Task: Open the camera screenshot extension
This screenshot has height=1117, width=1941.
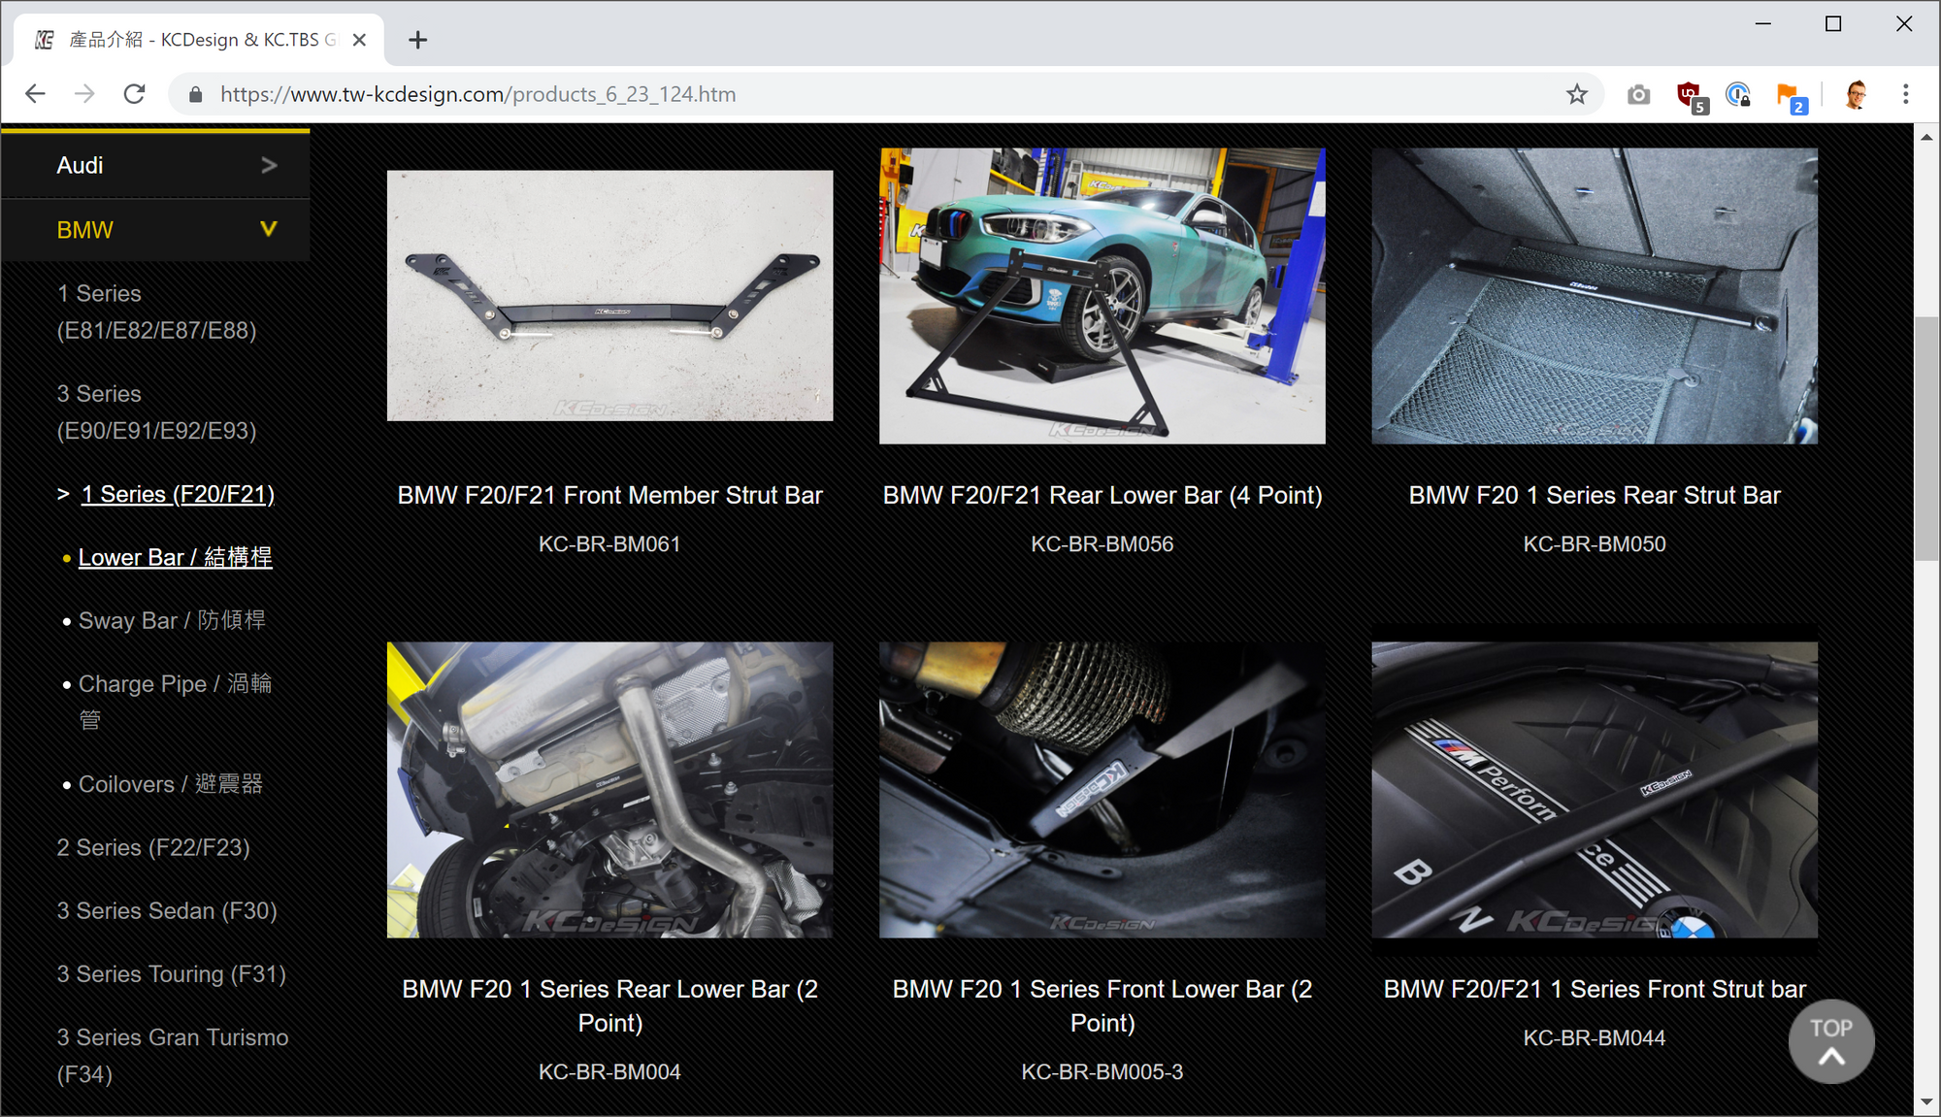Action: point(1638,94)
